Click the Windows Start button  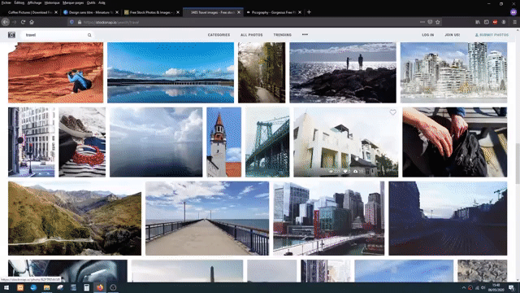coord(6,287)
